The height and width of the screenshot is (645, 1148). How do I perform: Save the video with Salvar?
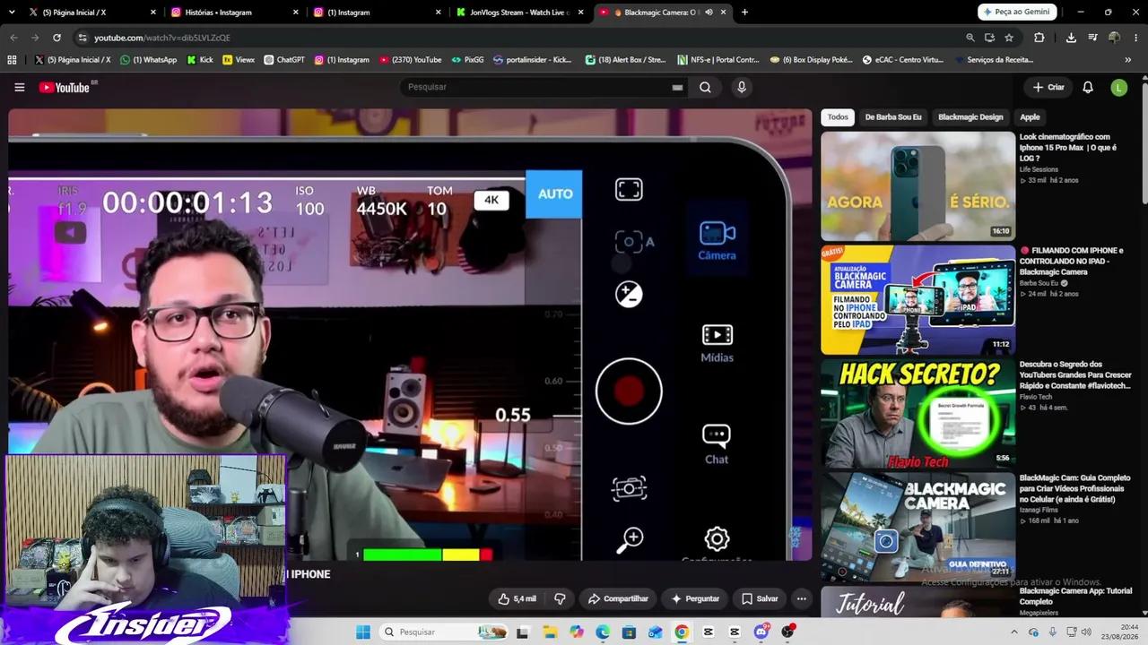point(760,598)
